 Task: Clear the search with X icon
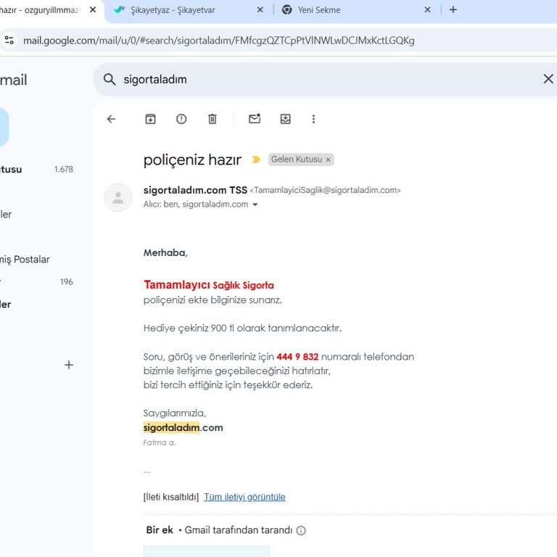click(x=548, y=79)
